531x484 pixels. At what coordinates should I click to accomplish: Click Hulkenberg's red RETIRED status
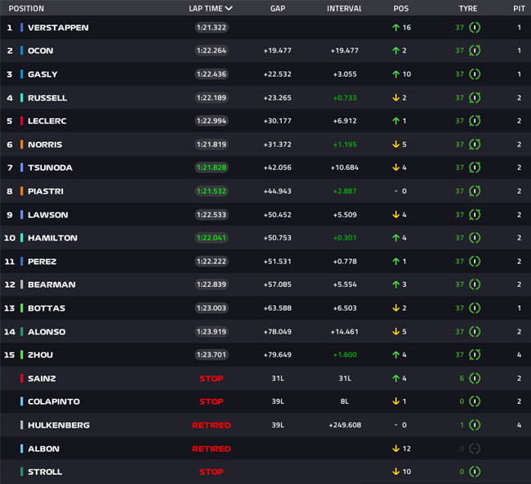click(212, 425)
